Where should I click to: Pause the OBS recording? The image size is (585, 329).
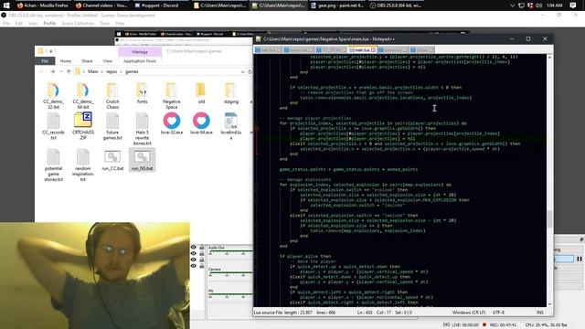tap(580, 259)
